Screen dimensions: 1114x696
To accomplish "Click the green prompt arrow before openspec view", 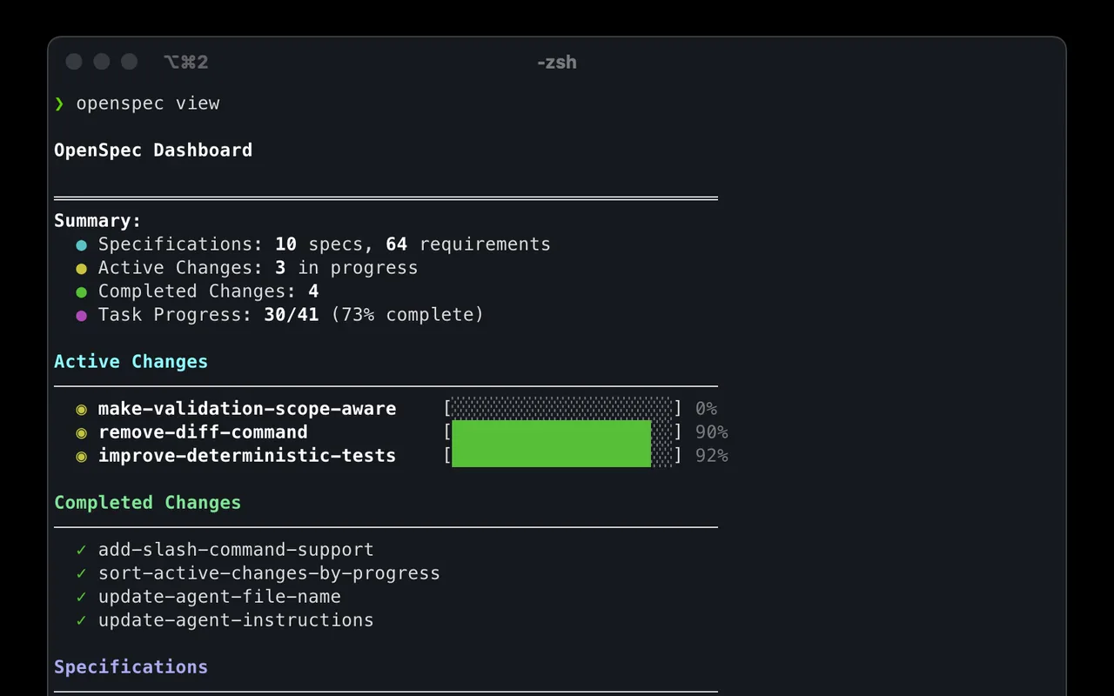I will click(59, 104).
